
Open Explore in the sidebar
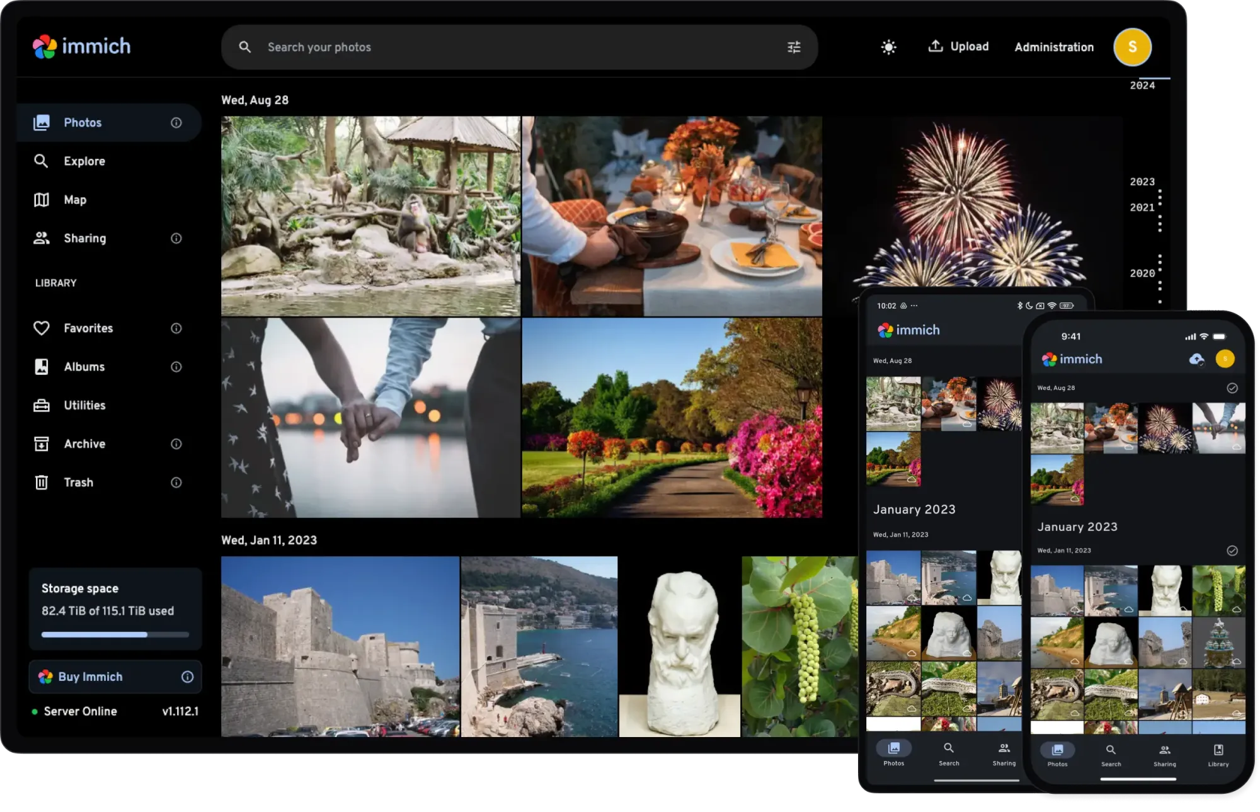pyautogui.click(x=84, y=161)
